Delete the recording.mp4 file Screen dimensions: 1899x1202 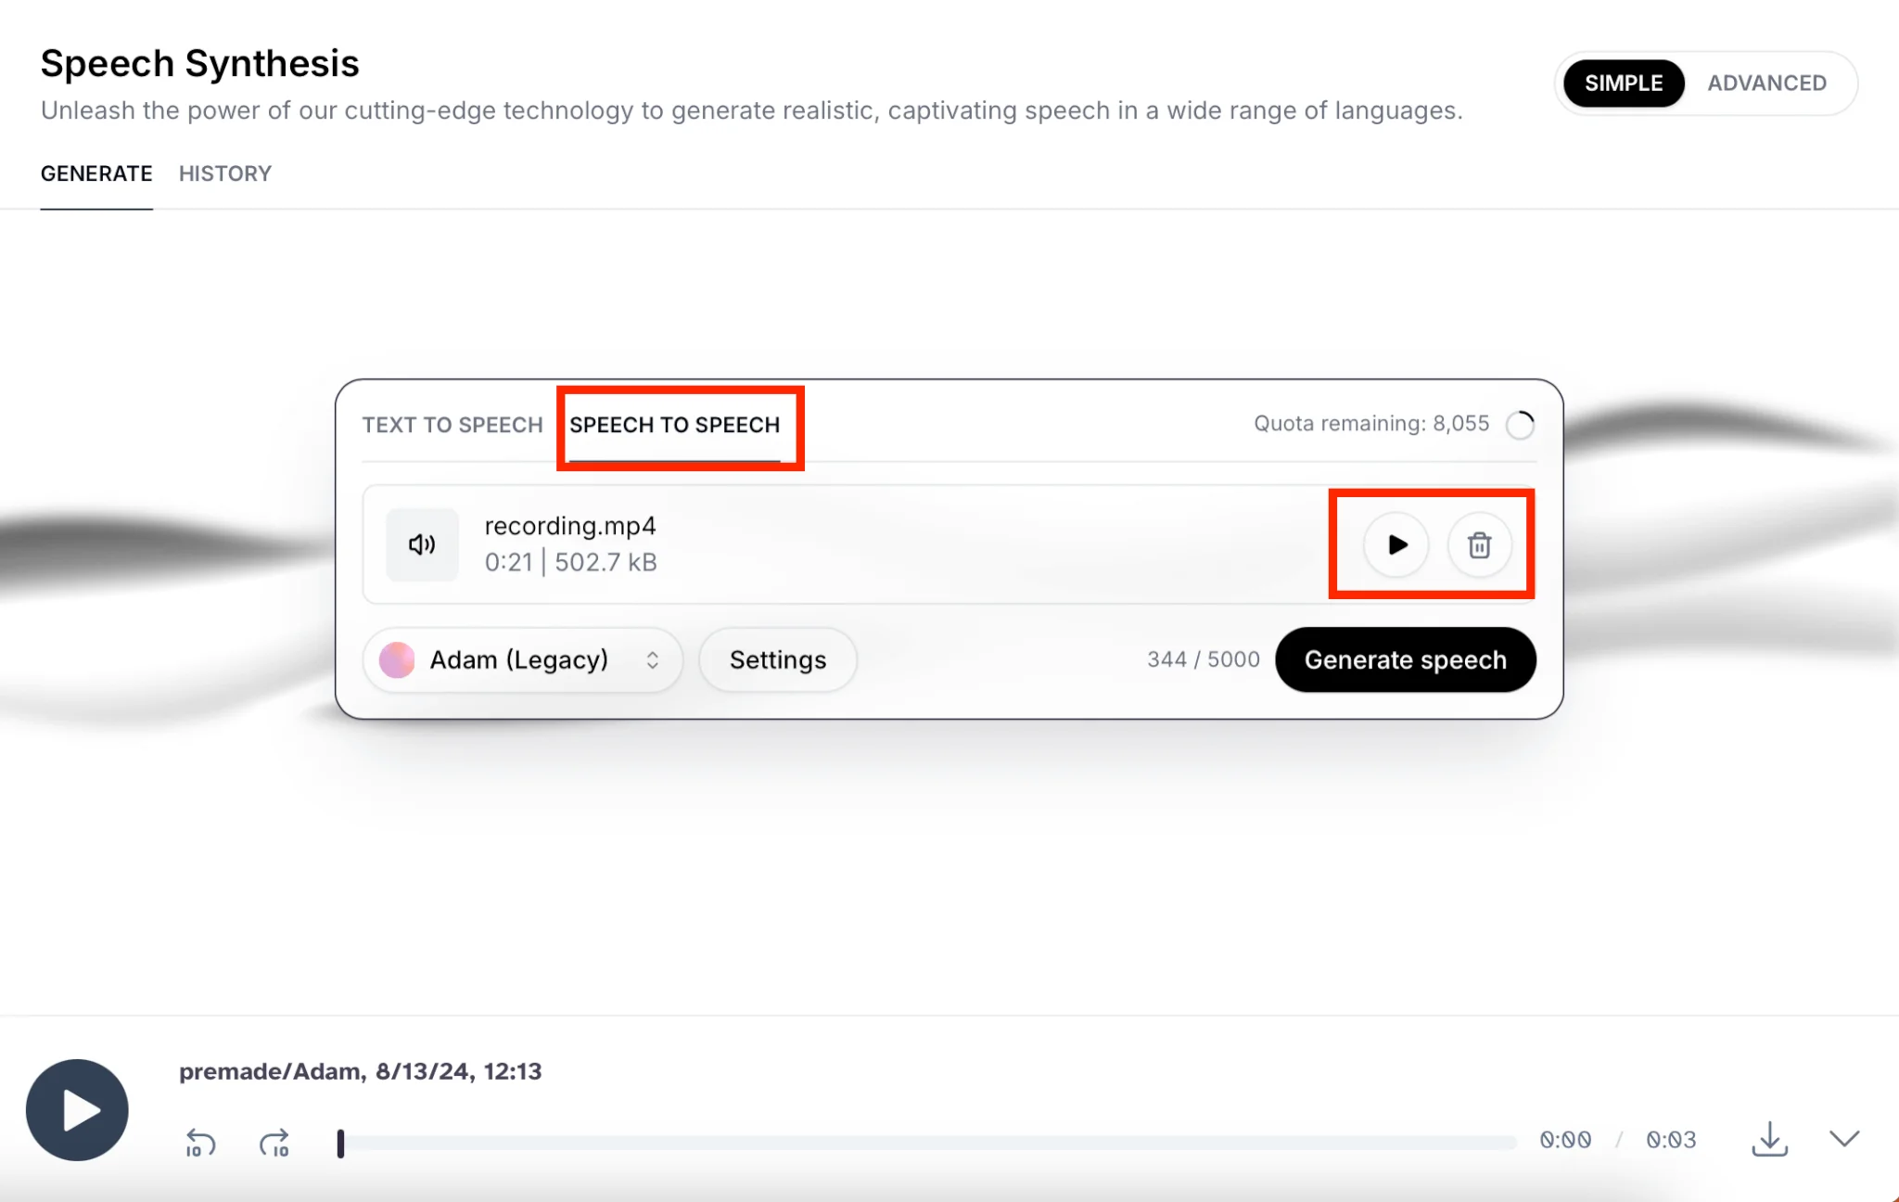1479,544
